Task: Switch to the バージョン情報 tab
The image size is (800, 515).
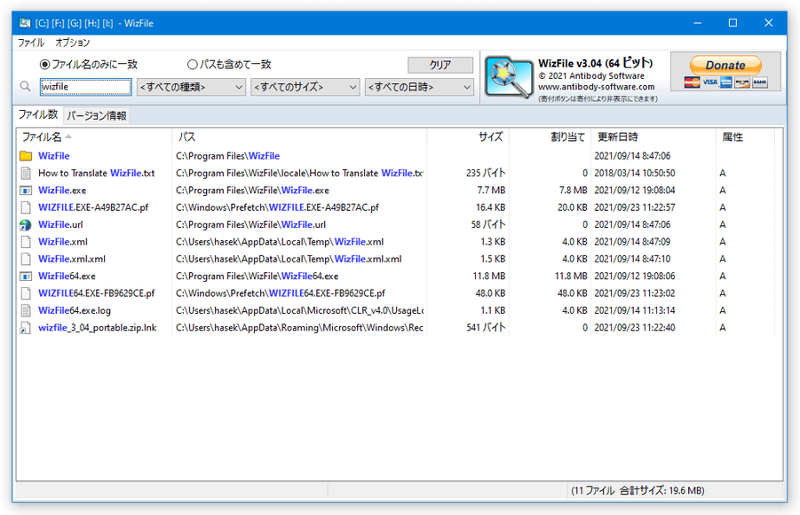Action: (x=97, y=115)
